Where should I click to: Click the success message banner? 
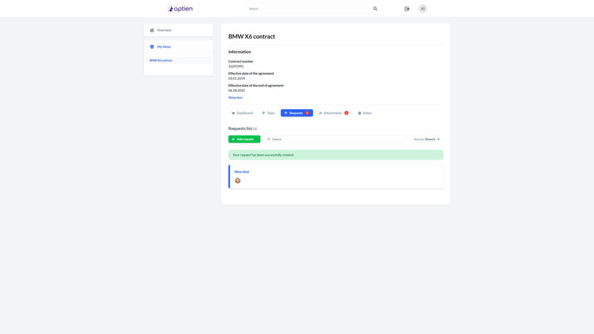click(x=336, y=155)
